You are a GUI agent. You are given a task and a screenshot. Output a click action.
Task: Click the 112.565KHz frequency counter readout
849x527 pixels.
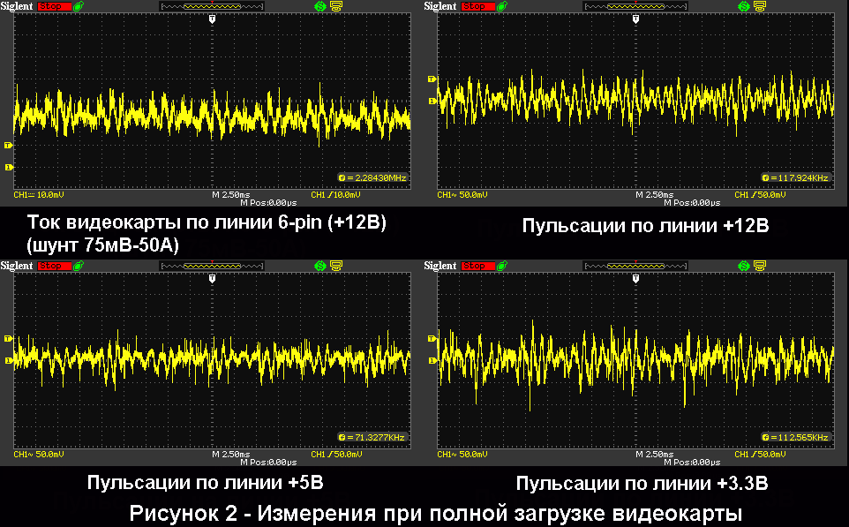click(800, 438)
